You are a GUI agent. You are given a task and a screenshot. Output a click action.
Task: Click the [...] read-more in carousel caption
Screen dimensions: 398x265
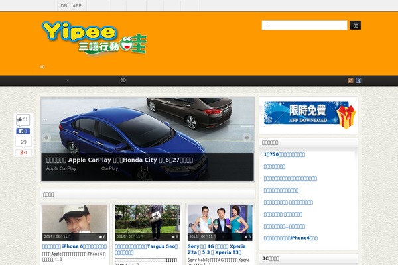click(144, 168)
